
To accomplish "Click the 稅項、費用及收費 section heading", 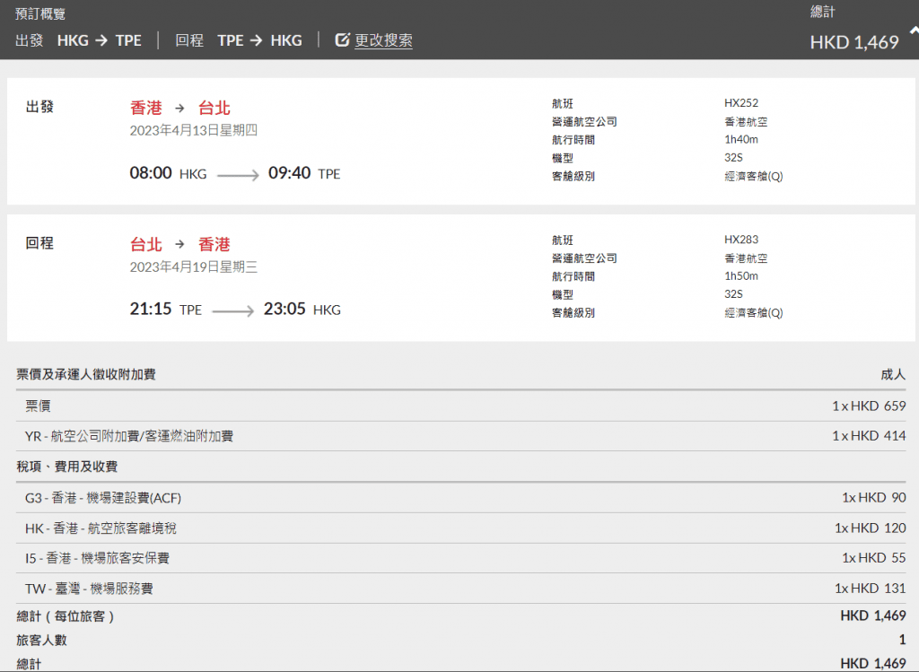I will click(66, 467).
